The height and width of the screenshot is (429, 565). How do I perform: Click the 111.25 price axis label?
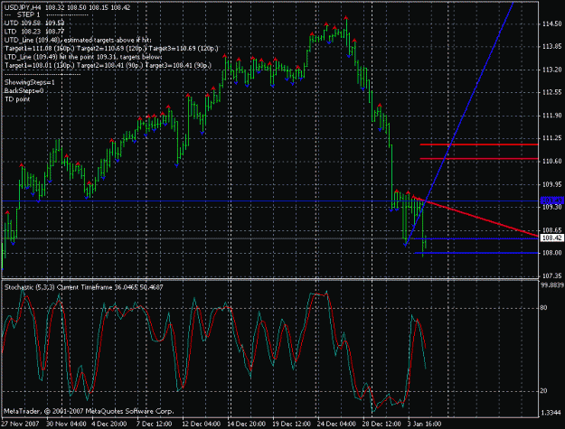click(x=551, y=138)
